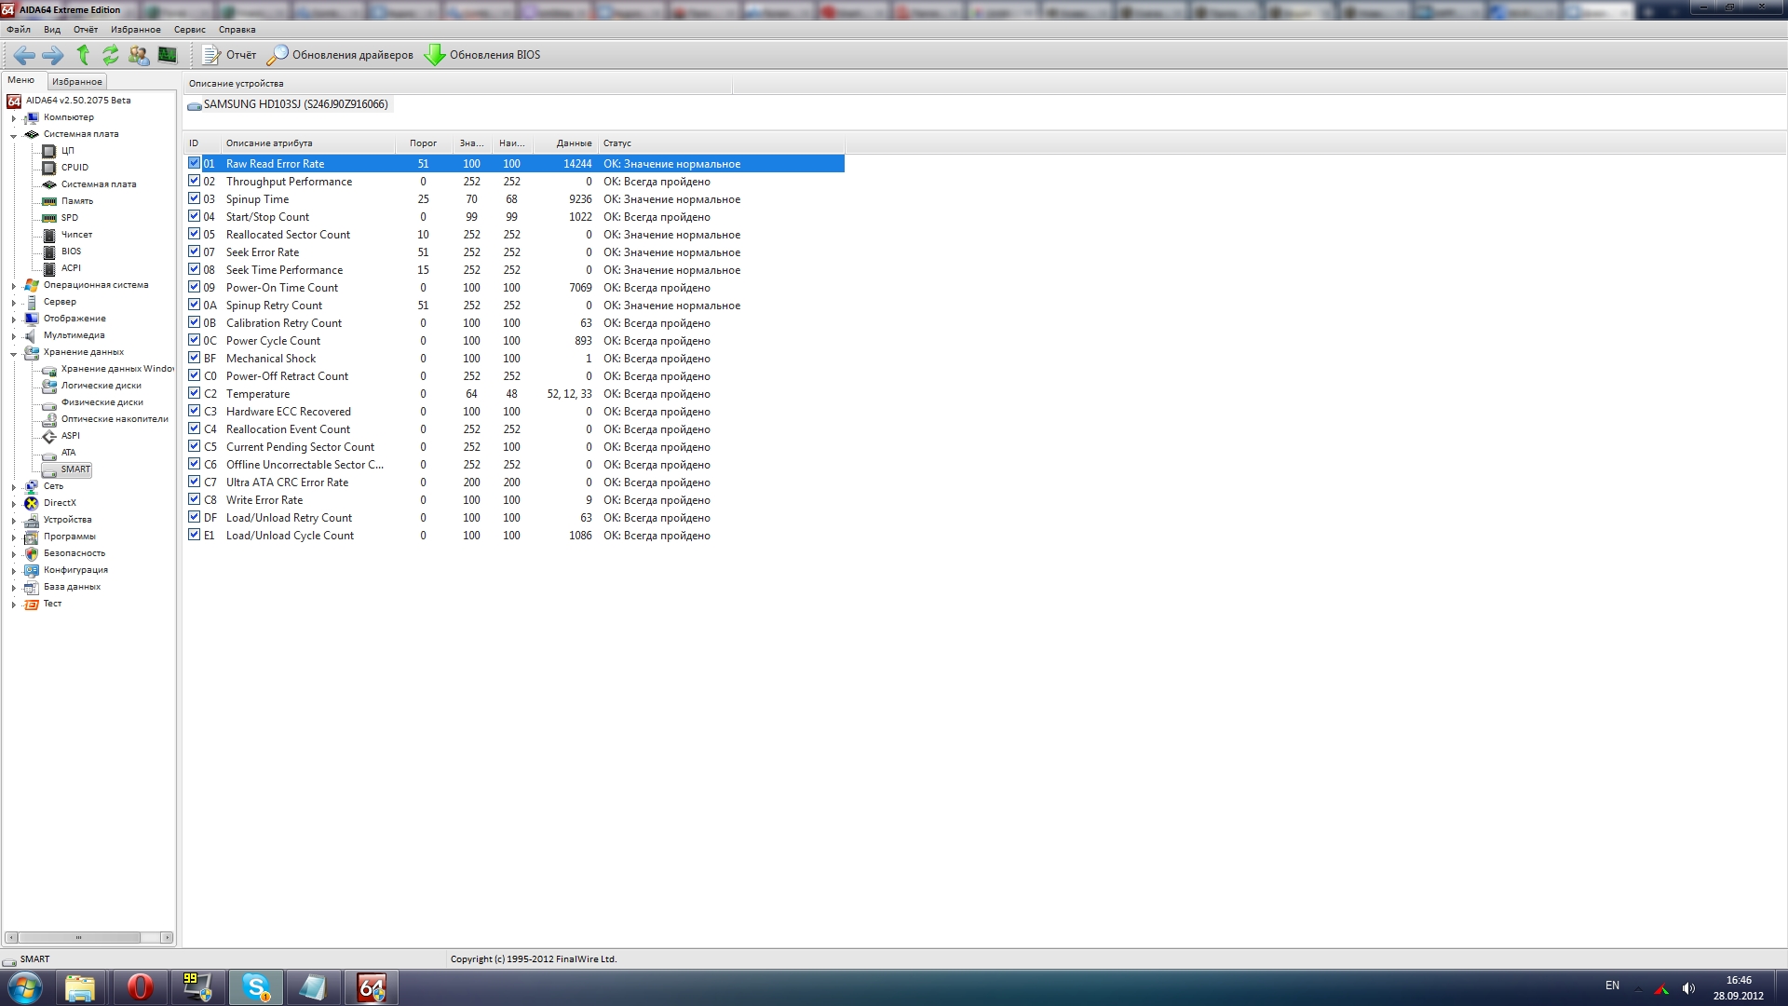Expand the Программы tree node

click(13, 537)
